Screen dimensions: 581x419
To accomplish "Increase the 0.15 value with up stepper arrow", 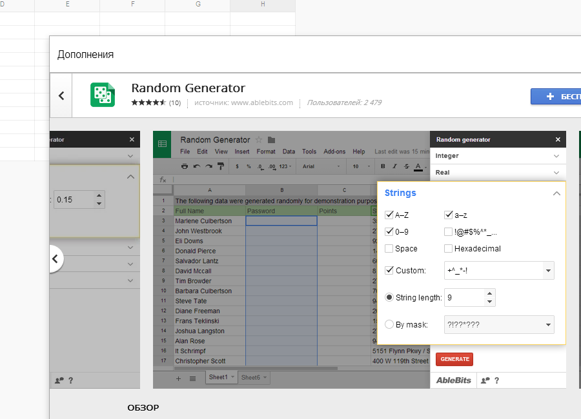I will pos(99,195).
